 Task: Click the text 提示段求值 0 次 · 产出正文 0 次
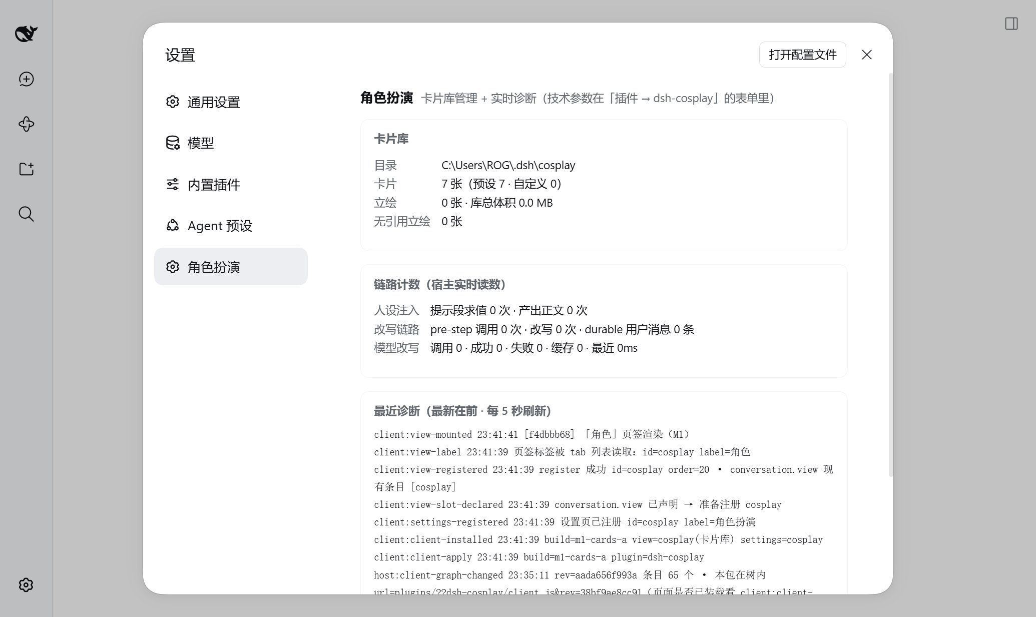pyautogui.click(x=508, y=310)
